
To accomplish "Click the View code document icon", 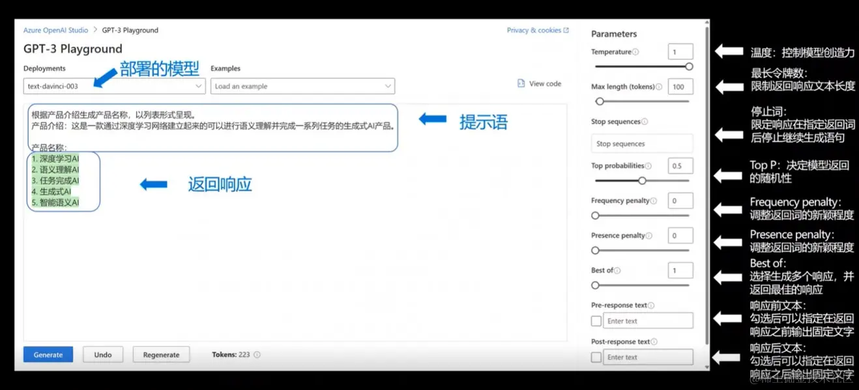I will 521,83.
